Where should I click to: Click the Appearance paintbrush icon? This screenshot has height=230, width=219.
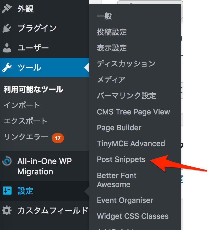point(7,9)
